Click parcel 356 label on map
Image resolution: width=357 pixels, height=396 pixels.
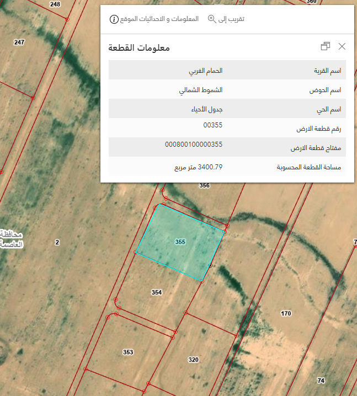click(204, 186)
